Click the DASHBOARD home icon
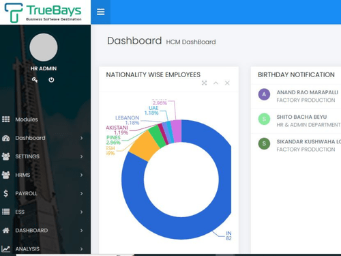This screenshot has height=256, width=341. 6,230
